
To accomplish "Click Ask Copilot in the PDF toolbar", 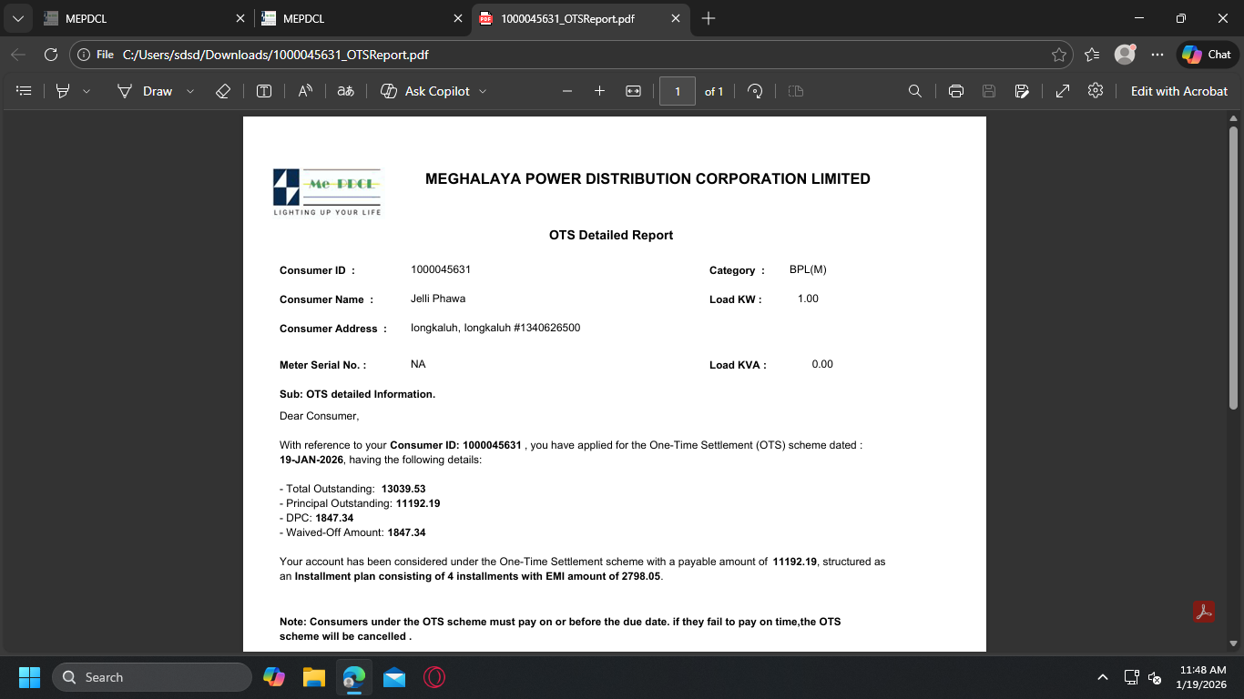I will click(425, 91).
